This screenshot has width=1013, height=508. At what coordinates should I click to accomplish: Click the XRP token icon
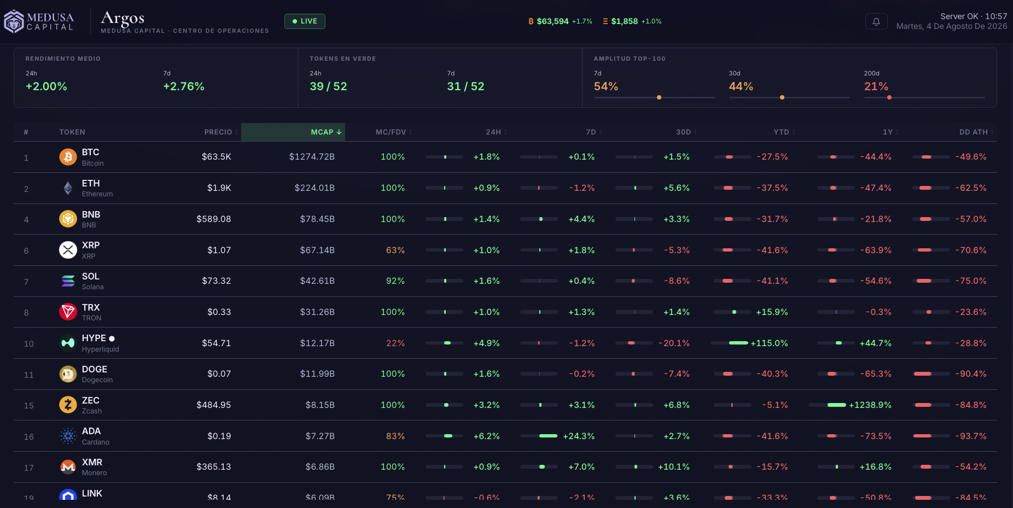coord(68,250)
